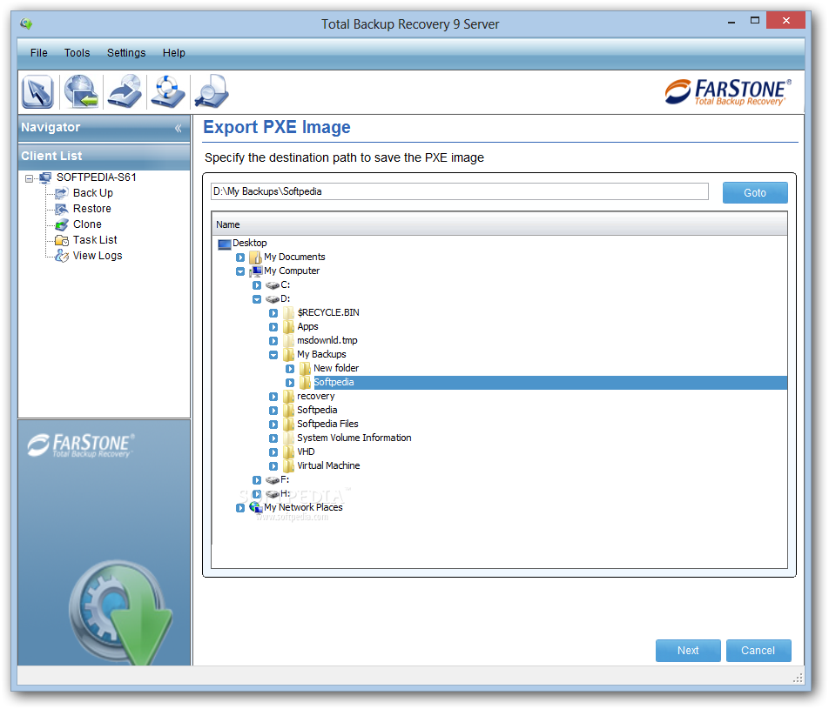This screenshot has width=829, height=709.
Task: Select the New folder entry
Action: click(336, 368)
